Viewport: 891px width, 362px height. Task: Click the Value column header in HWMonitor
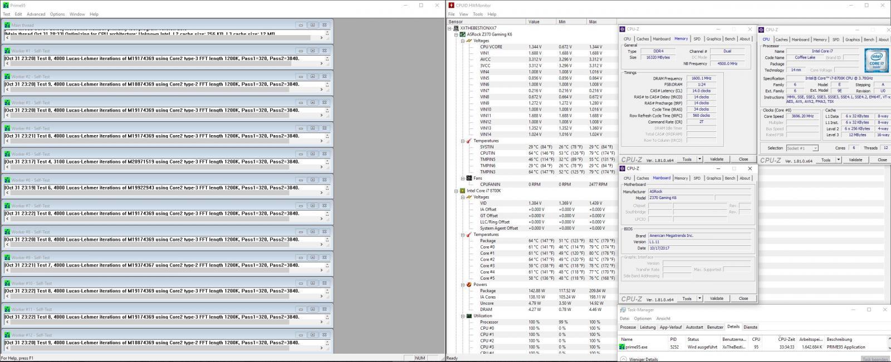click(x=541, y=22)
